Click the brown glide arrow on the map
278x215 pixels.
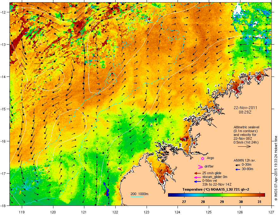click(106, 193)
